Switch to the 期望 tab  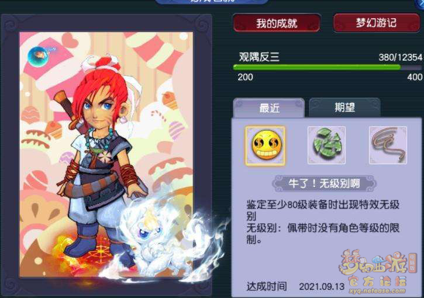click(x=345, y=108)
